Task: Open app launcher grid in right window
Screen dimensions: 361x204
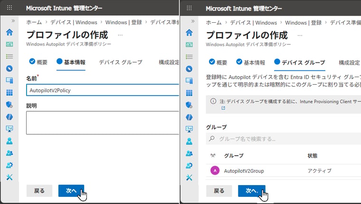Action: pos(189,8)
